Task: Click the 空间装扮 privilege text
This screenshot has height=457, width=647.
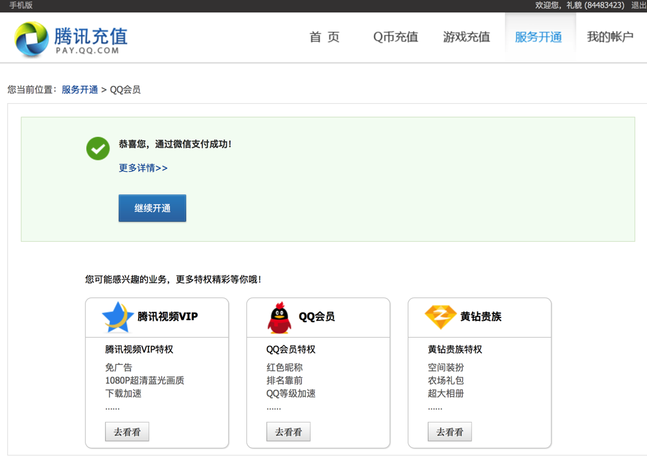Action: tap(445, 367)
